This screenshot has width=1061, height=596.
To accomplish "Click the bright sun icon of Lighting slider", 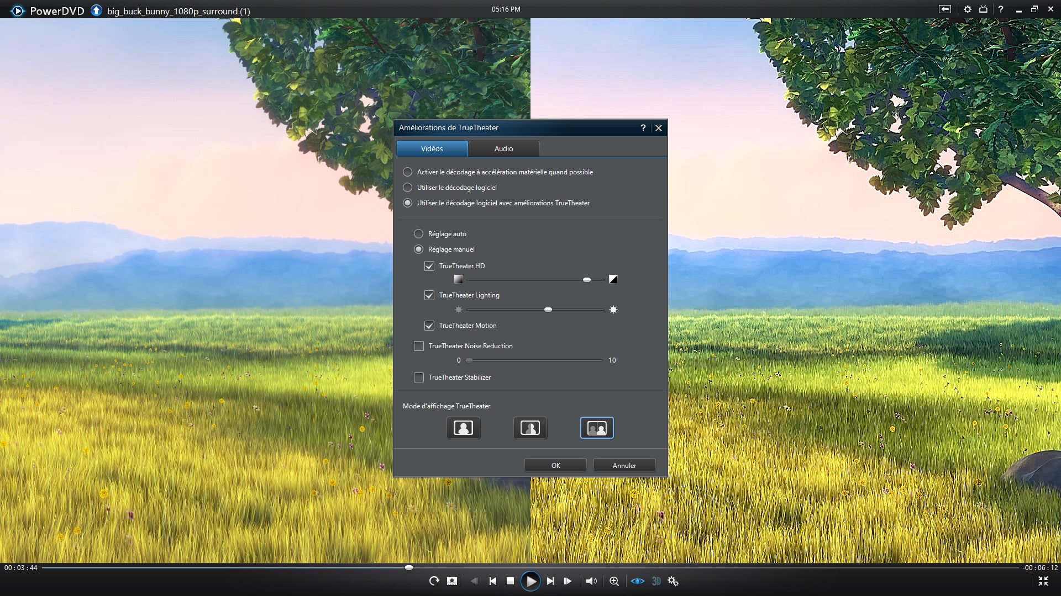I will (x=613, y=310).
